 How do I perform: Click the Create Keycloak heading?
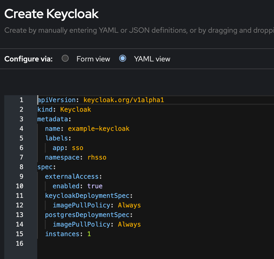[51, 14]
